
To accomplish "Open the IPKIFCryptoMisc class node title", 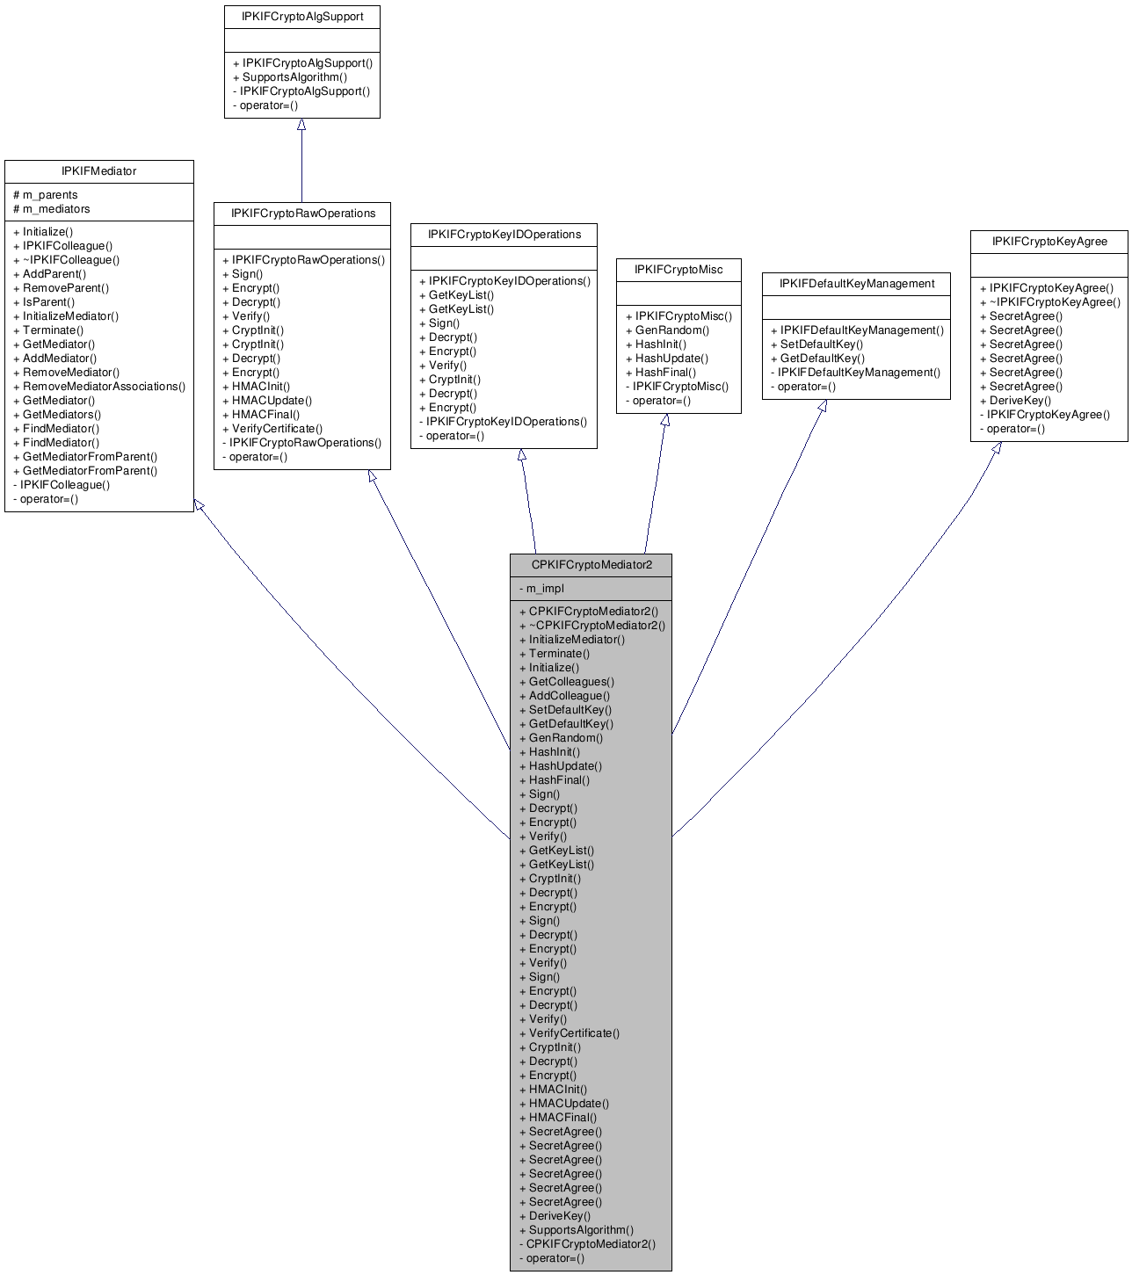I will coord(678,269).
